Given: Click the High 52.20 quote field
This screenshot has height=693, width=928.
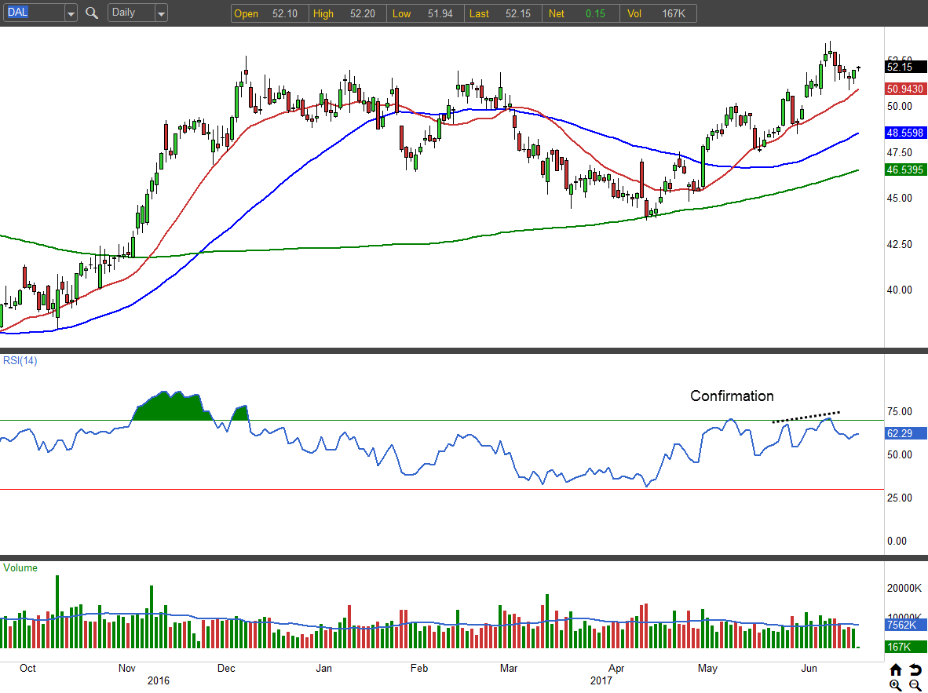Looking at the screenshot, I should click(x=347, y=13).
